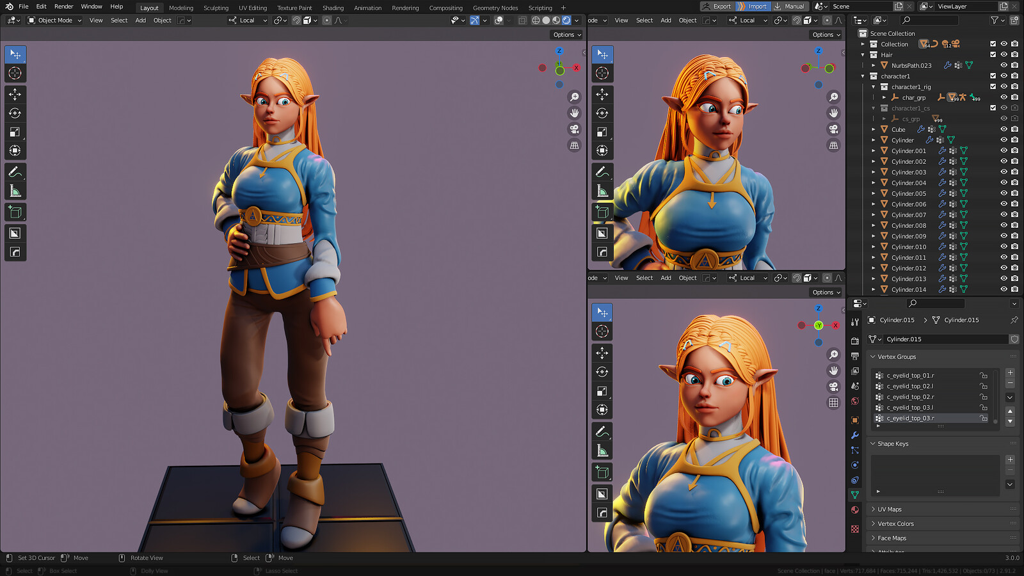Toggle snapping magnet in left viewport header
Screen dimensions: 1024x576
(296, 20)
